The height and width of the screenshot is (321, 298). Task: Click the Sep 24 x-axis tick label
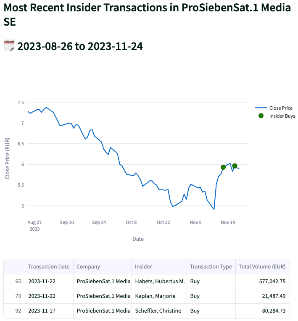pos(99,222)
